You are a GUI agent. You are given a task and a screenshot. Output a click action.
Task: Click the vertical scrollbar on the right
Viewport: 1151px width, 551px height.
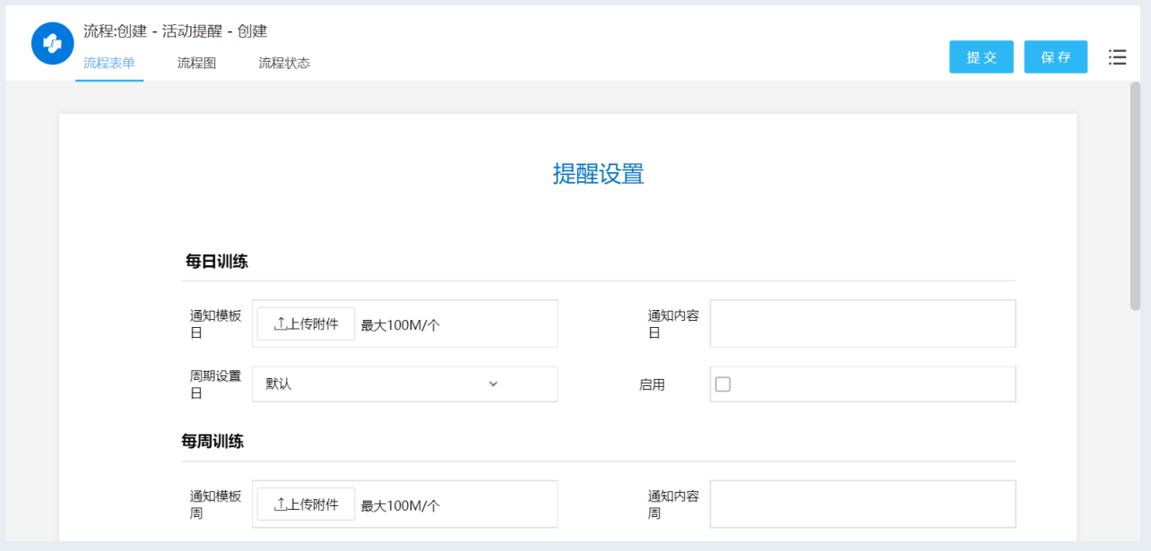point(1135,197)
